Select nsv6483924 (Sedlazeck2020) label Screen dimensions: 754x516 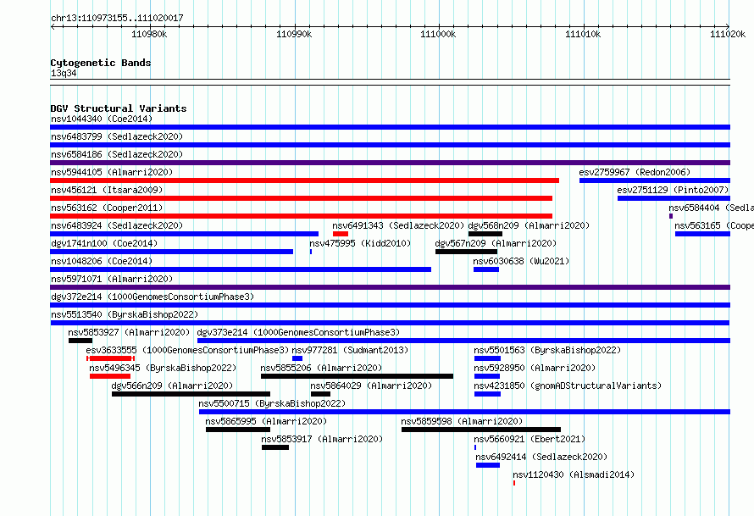117,225
